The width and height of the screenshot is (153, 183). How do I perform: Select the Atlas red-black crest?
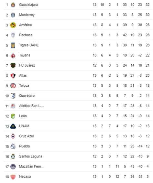[x=13, y=76]
